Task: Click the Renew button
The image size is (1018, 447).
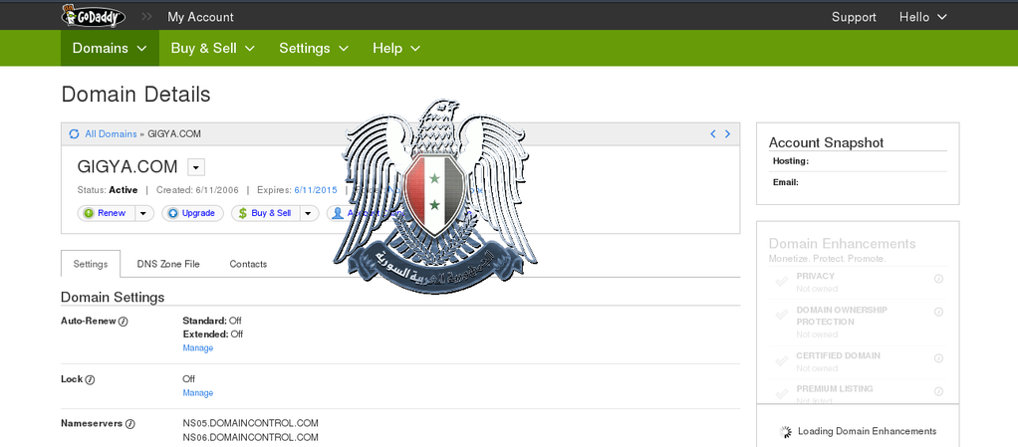Action: 107,213
